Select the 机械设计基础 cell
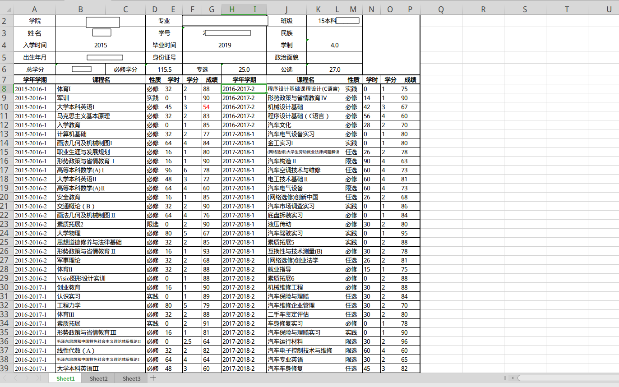The image size is (619, 387). 305,107
